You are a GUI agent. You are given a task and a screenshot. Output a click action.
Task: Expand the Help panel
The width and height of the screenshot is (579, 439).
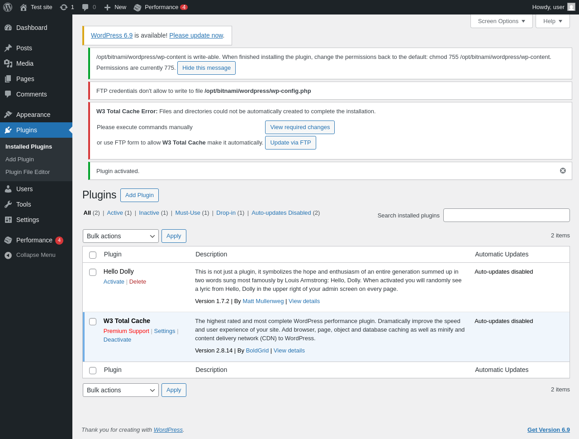pos(553,21)
